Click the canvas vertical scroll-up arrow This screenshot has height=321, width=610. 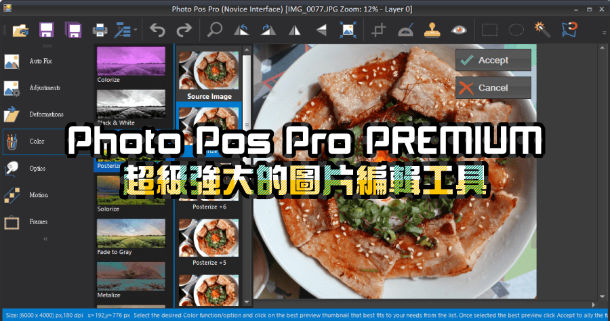click(602, 48)
